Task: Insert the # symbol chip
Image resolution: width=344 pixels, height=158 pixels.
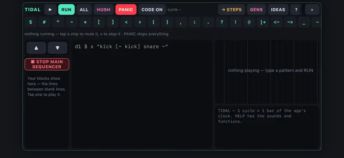Action: coord(44,22)
